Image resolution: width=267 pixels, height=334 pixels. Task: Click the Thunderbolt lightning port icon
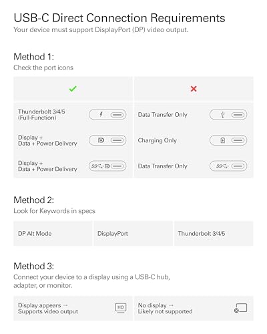coord(107,115)
